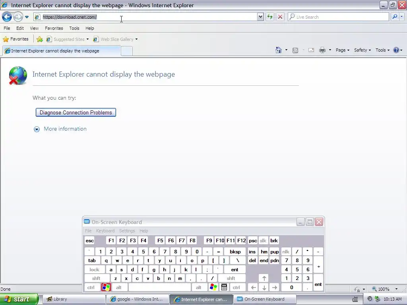Toggle the left alt key
The height and width of the screenshot is (305, 407).
118,288
